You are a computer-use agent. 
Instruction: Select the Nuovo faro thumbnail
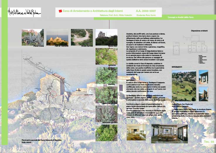(x=106, y=37)
